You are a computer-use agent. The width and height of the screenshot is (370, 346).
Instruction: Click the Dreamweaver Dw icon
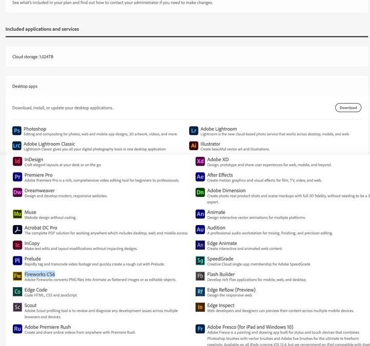[x=17, y=192]
